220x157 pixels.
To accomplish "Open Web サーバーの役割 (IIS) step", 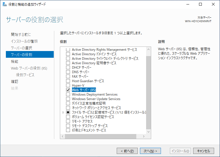I will (29, 68).
